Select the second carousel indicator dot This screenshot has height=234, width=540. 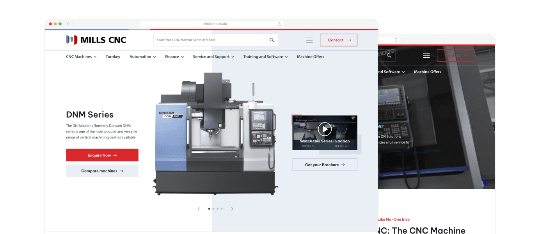click(x=213, y=209)
